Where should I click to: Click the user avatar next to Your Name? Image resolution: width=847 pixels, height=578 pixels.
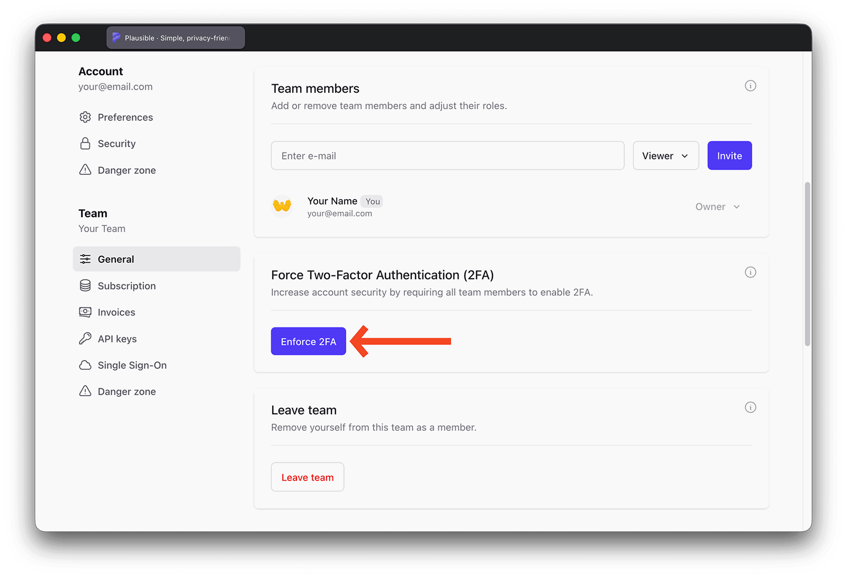(282, 206)
